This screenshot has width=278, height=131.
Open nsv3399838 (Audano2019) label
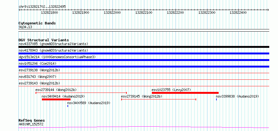pos(237,96)
